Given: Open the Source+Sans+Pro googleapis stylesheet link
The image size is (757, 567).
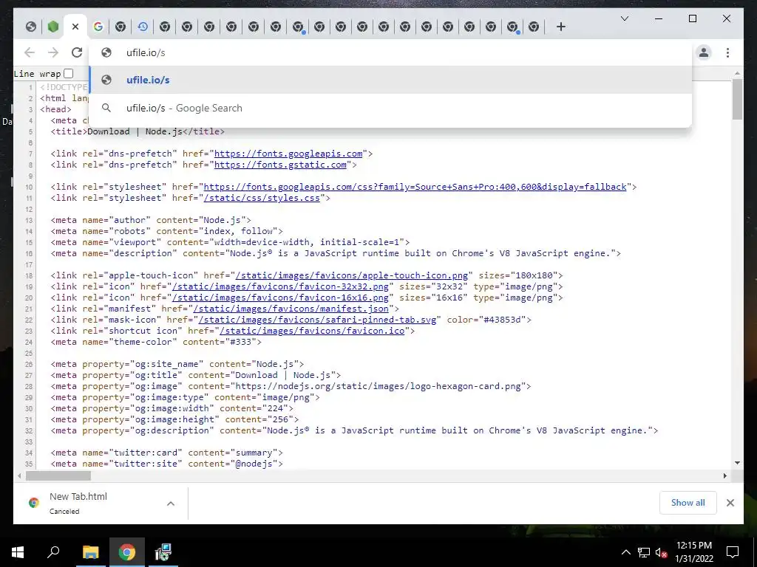Looking at the screenshot, I should click(415, 187).
